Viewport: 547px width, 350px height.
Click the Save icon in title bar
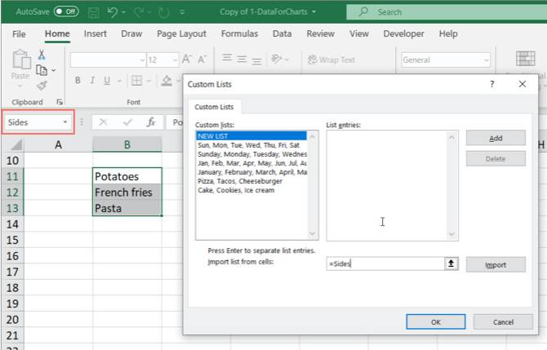click(93, 12)
